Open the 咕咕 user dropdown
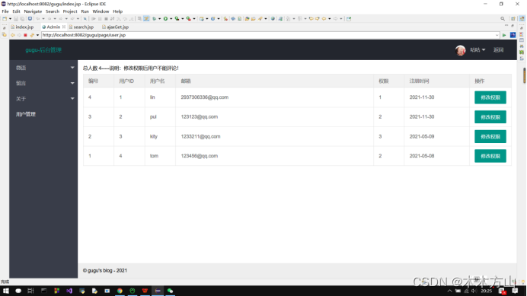This screenshot has width=527, height=296. (x=477, y=50)
